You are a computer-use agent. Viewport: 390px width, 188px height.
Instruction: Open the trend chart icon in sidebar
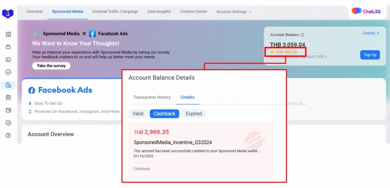(8, 72)
